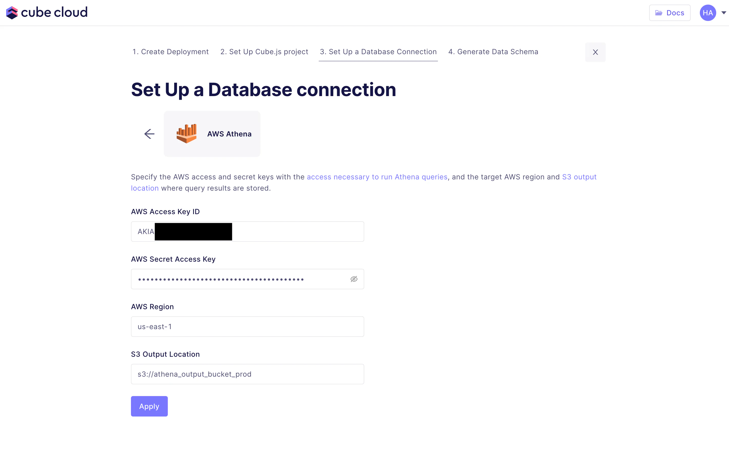Open 'access necessary to run Athena queries' link
Image resolution: width=729 pixels, height=462 pixels.
[377, 177]
